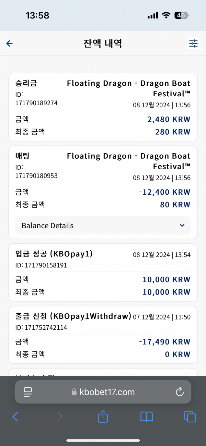Viewport: 206px width, 446px height.
Task: Tap the Safari forward chevron
Action: coord(60,417)
